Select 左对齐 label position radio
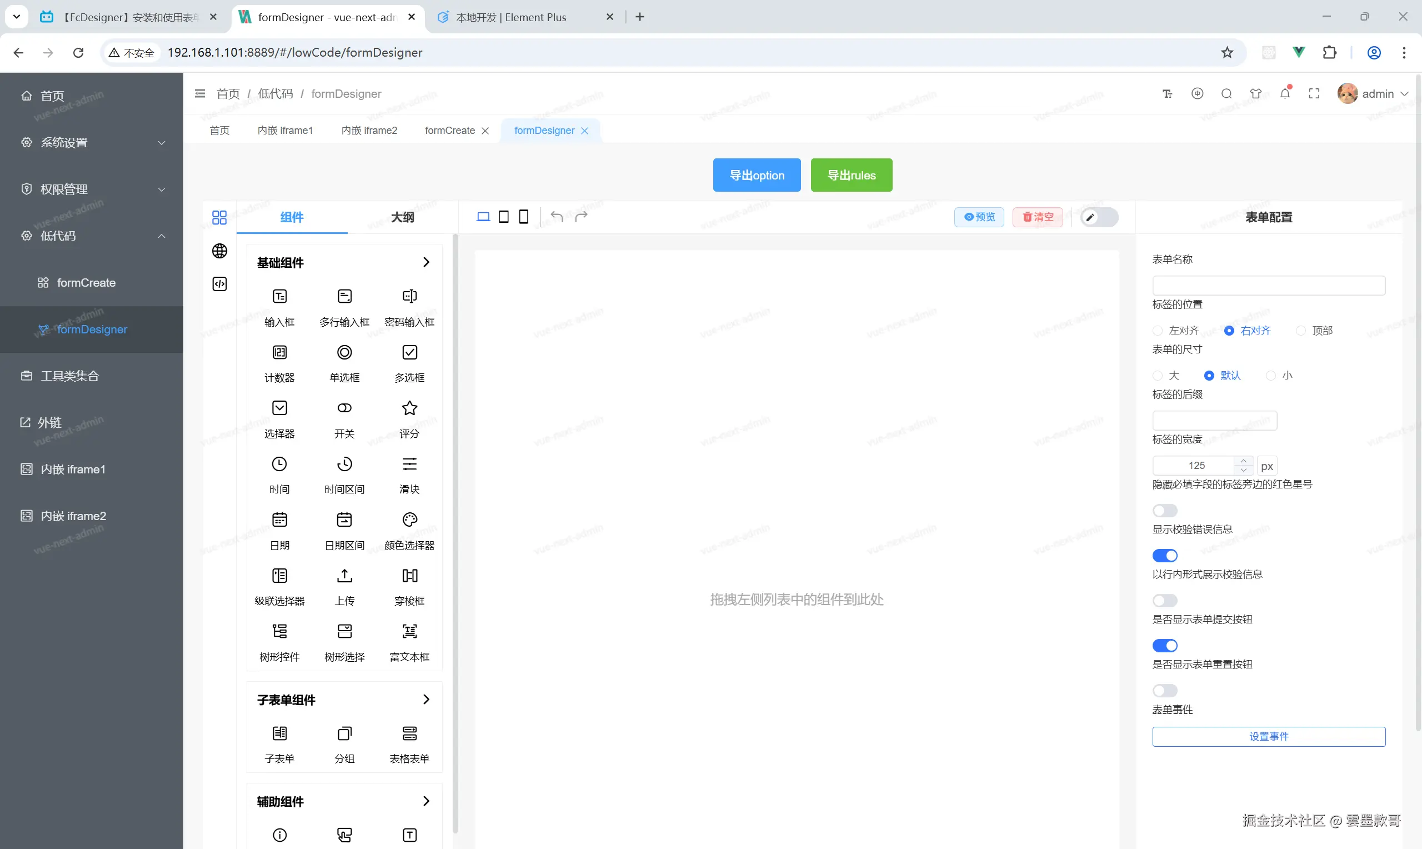The image size is (1422, 849). (x=1158, y=330)
